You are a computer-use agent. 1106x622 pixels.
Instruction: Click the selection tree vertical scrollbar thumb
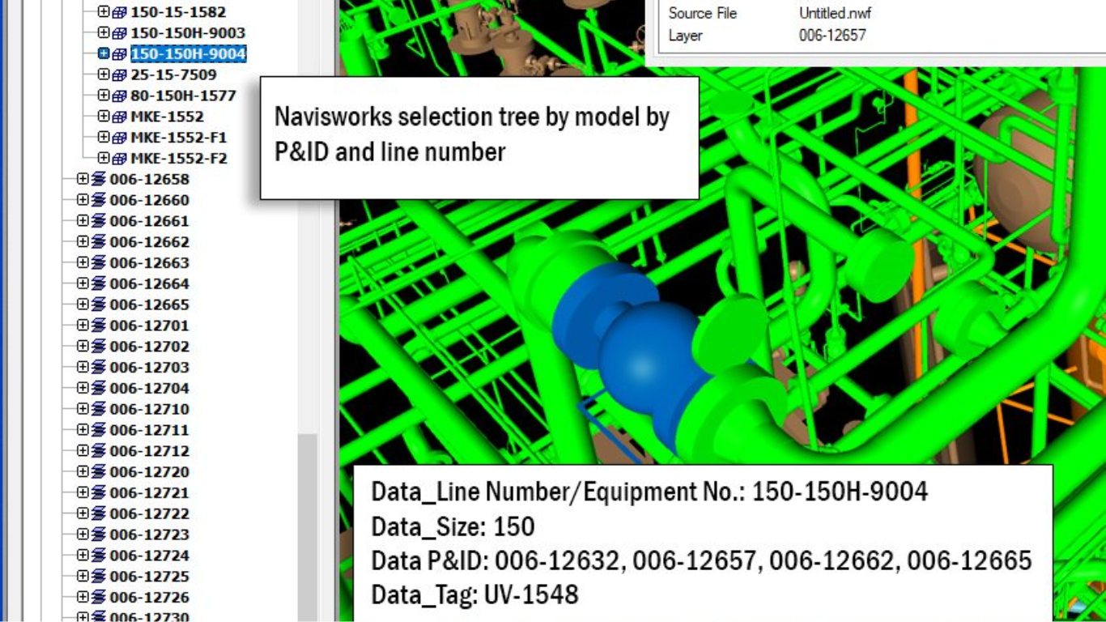[308, 526]
